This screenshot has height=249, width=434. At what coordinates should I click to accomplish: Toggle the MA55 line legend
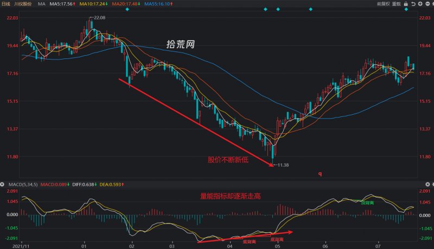tap(158, 4)
